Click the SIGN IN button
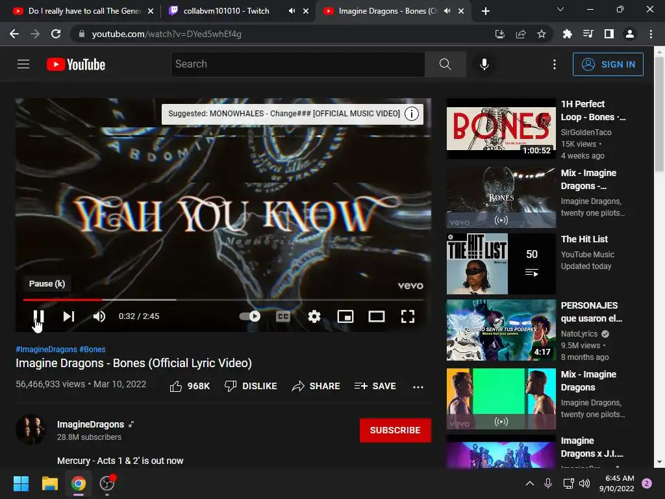Screen dimensions: 665x499 (x=608, y=64)
